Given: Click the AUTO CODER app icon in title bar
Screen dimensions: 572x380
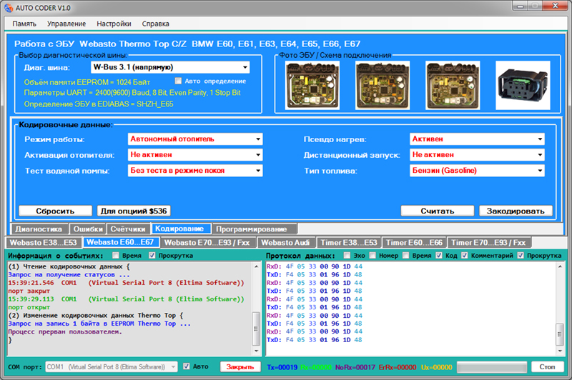Looking at the screenshot, I should click(8, 8).
